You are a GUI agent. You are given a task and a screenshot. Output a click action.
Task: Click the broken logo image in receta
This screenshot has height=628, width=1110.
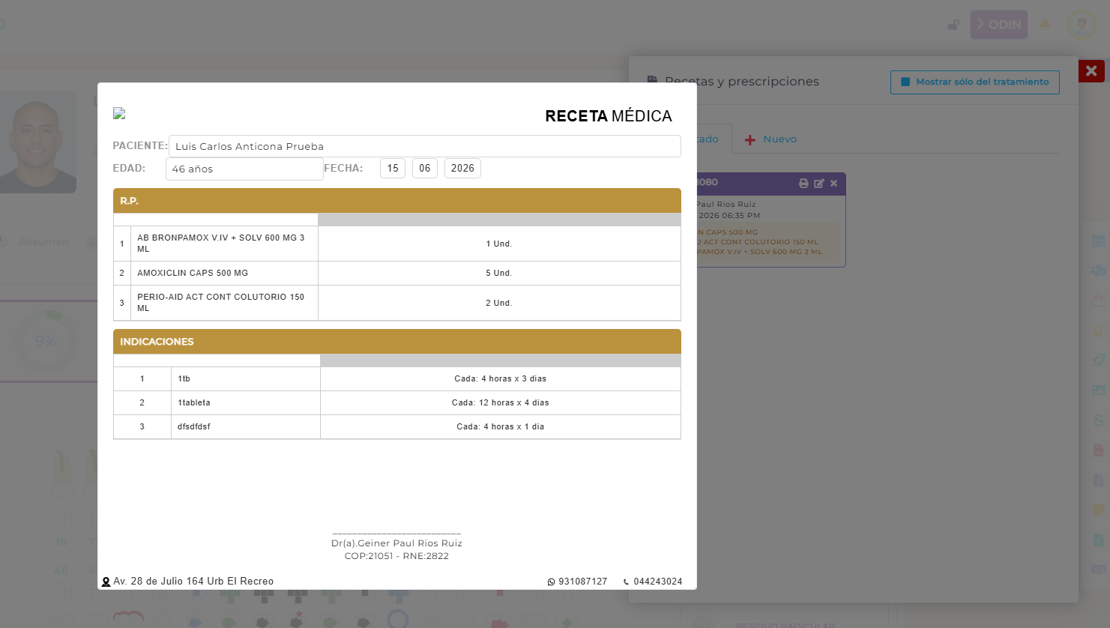pyautogui.click(x=119, y=113)
